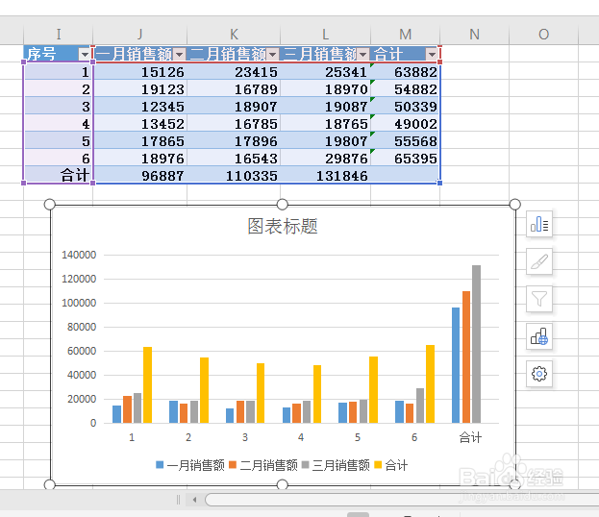599x517 pixels.
Task: Select column header K
Action: click(234, 35)
